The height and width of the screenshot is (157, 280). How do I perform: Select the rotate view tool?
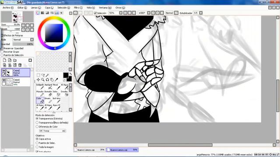[x=47, y=80]
